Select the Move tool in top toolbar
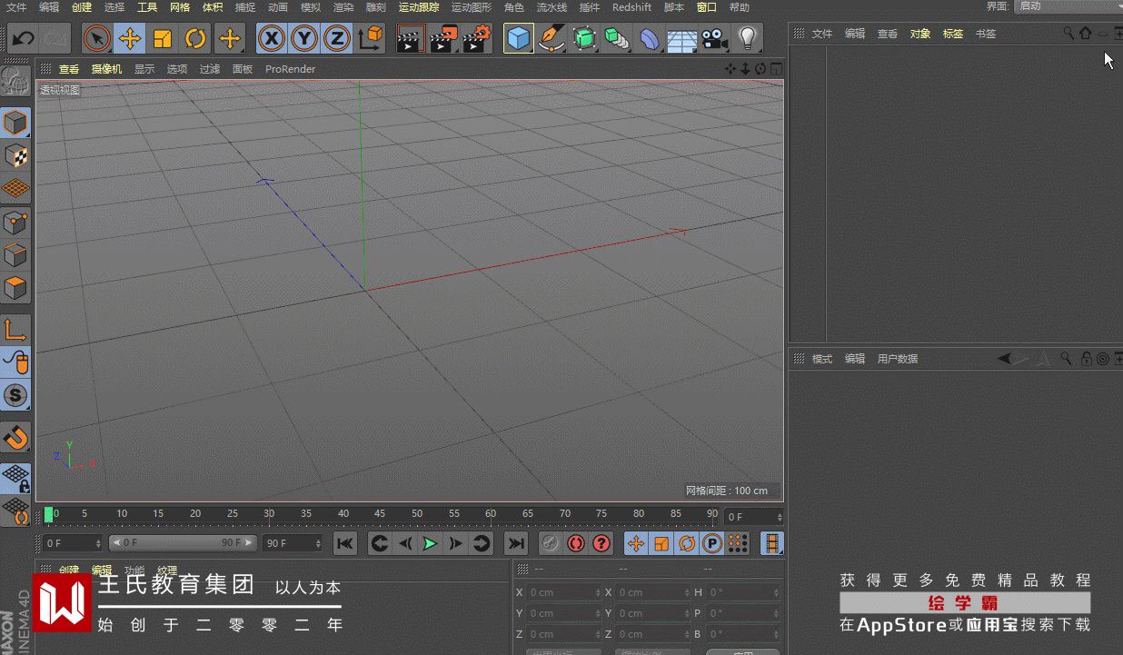 130,38
